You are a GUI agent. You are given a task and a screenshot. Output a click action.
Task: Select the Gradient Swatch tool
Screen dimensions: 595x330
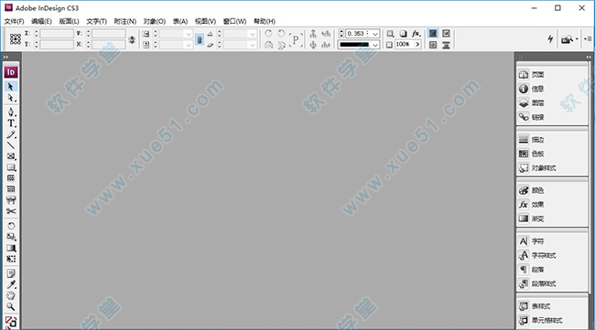[11, 248]
